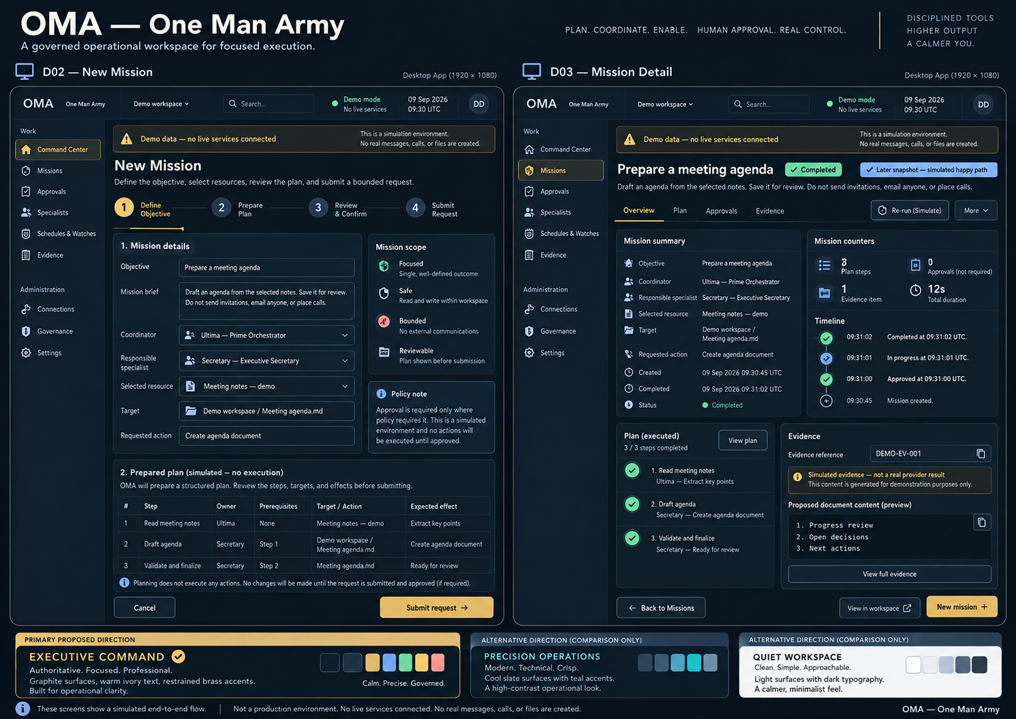
Task: Click Approvals icon in New Mission screen sidebar
Action: [26, 192]
